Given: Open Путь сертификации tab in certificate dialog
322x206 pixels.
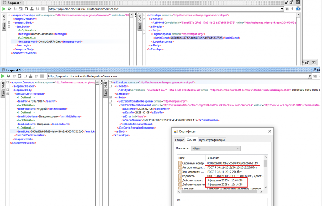Looking at the screenshot, I should (x=212, y=140).
